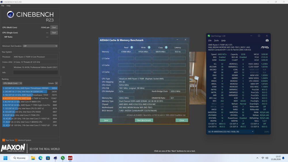The image size is (288, 162).
Task: Click the Processor field in Cinebench
Action: [35, 57]
